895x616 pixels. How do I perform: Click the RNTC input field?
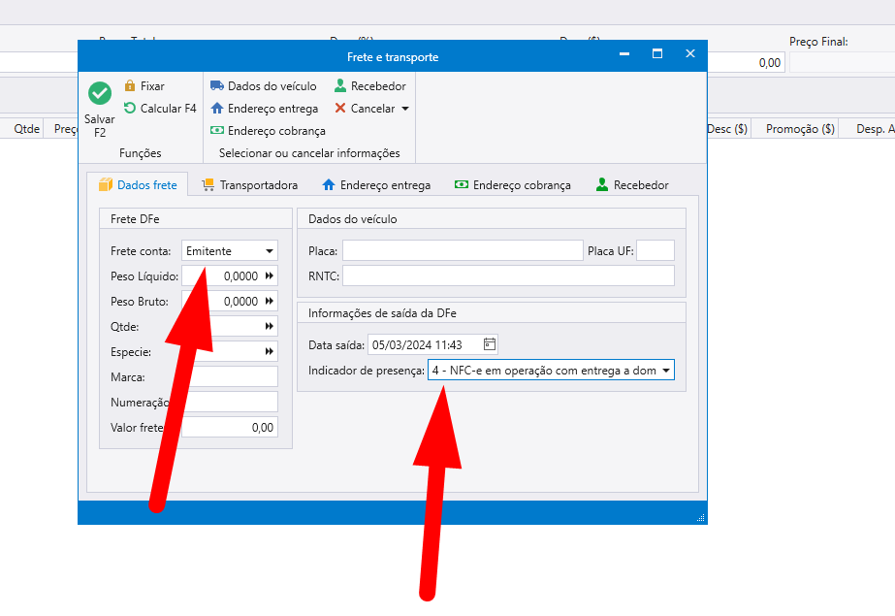[508, 276]
